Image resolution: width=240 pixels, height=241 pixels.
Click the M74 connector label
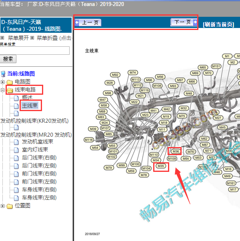(133, 73)
